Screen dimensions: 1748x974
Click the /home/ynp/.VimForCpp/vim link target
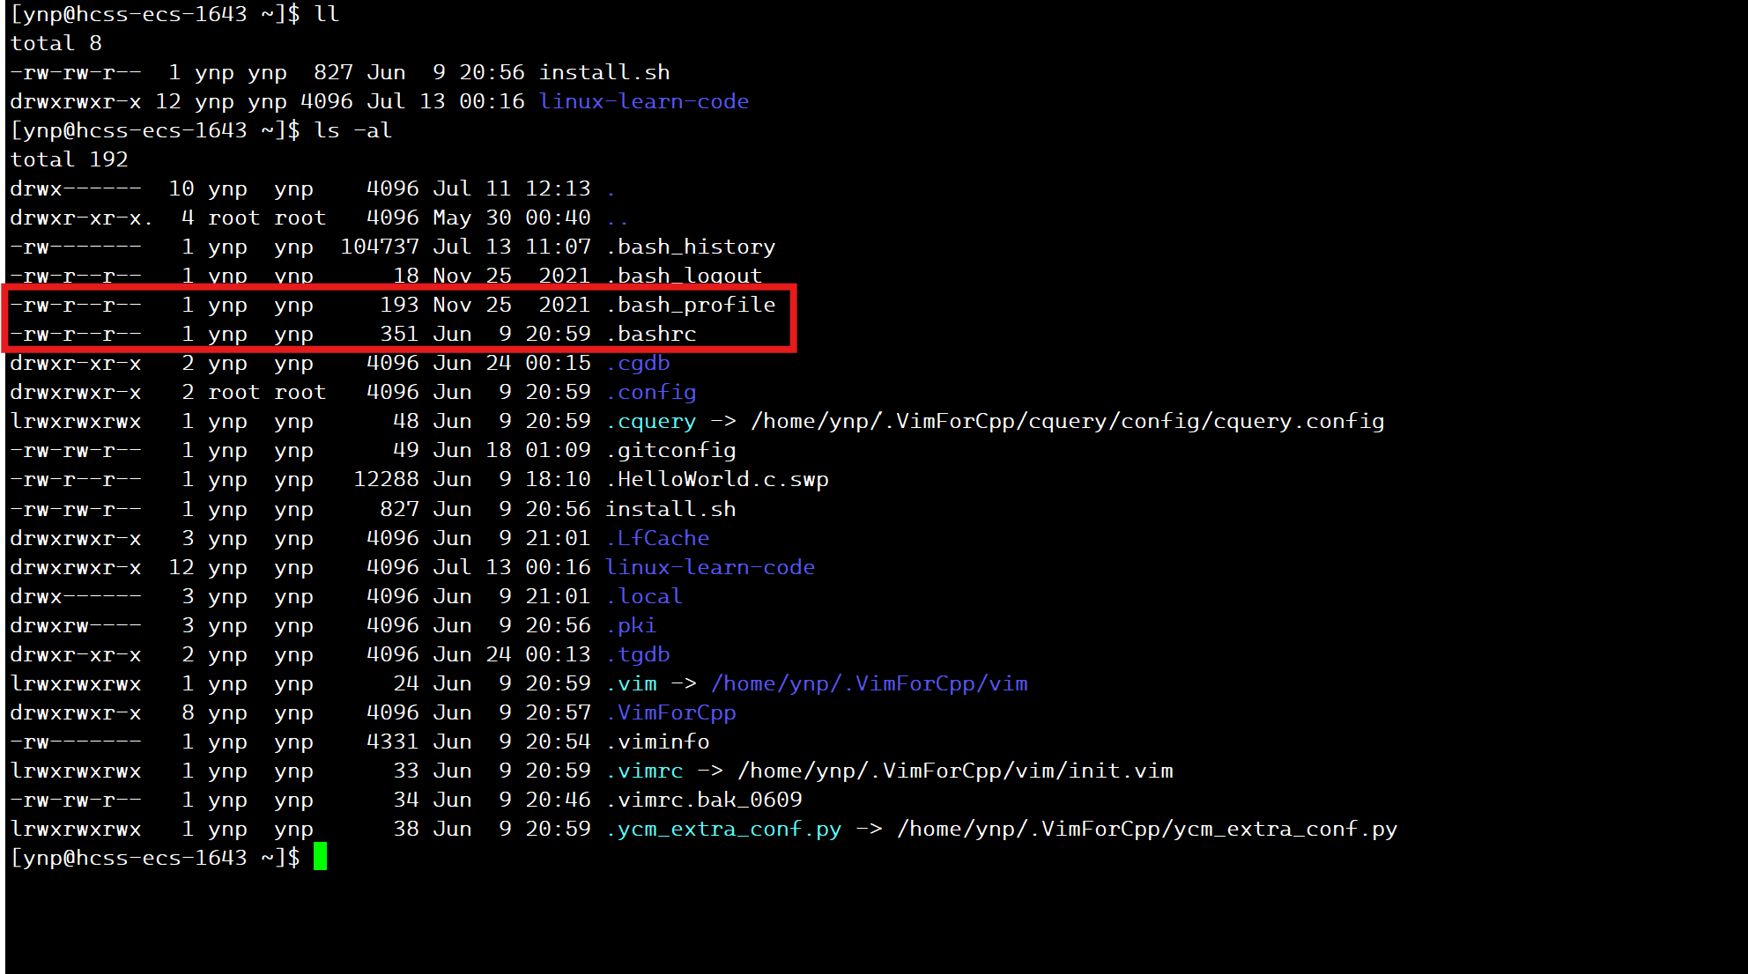click(x=870, y=684)
